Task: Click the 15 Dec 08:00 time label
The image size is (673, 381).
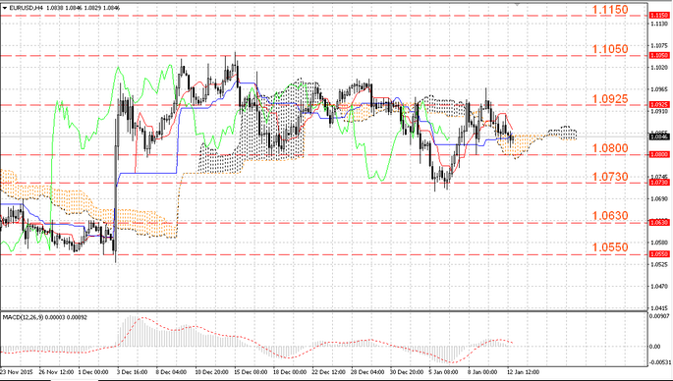Action: point(251,372)
